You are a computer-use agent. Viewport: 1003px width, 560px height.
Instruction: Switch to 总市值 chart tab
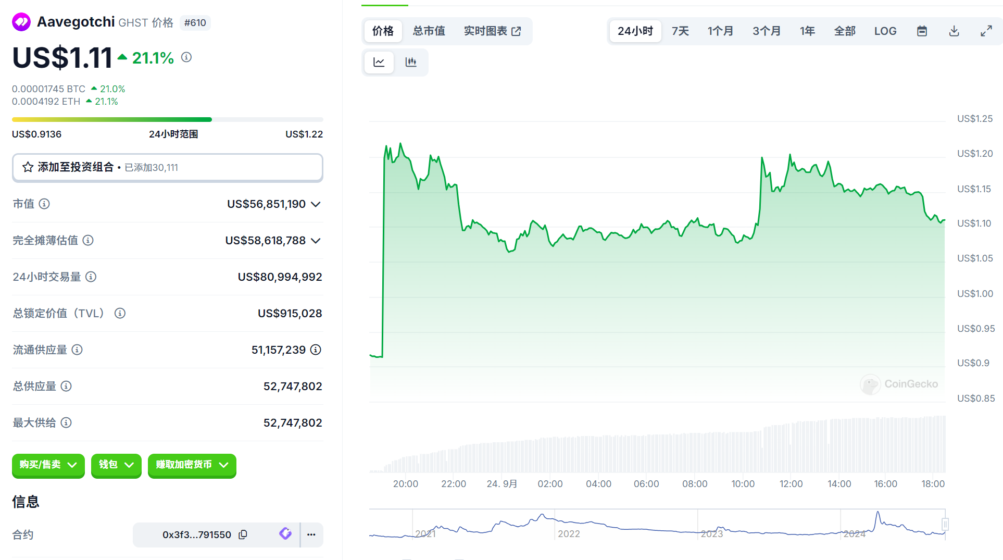tap(429, 31)
